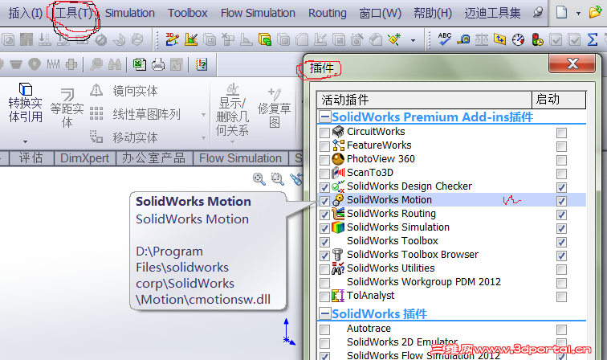Click the Sigma equations icon
Screen dimensions: 607x360
(x=593, y=39)
